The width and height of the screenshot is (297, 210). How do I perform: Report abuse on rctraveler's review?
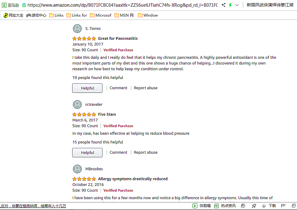click(x=146, y=152)
